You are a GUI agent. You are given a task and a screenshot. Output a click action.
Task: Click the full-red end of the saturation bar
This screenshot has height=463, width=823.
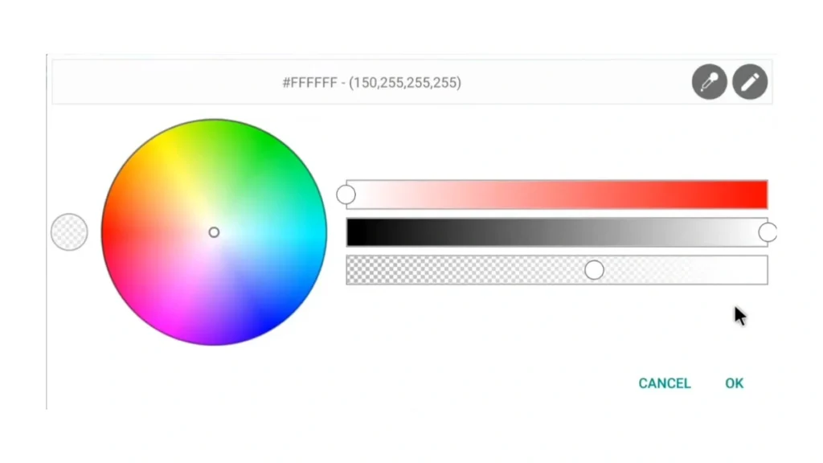point(760,195)
